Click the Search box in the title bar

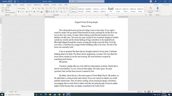pyautogui.click(x=87, y=2)
